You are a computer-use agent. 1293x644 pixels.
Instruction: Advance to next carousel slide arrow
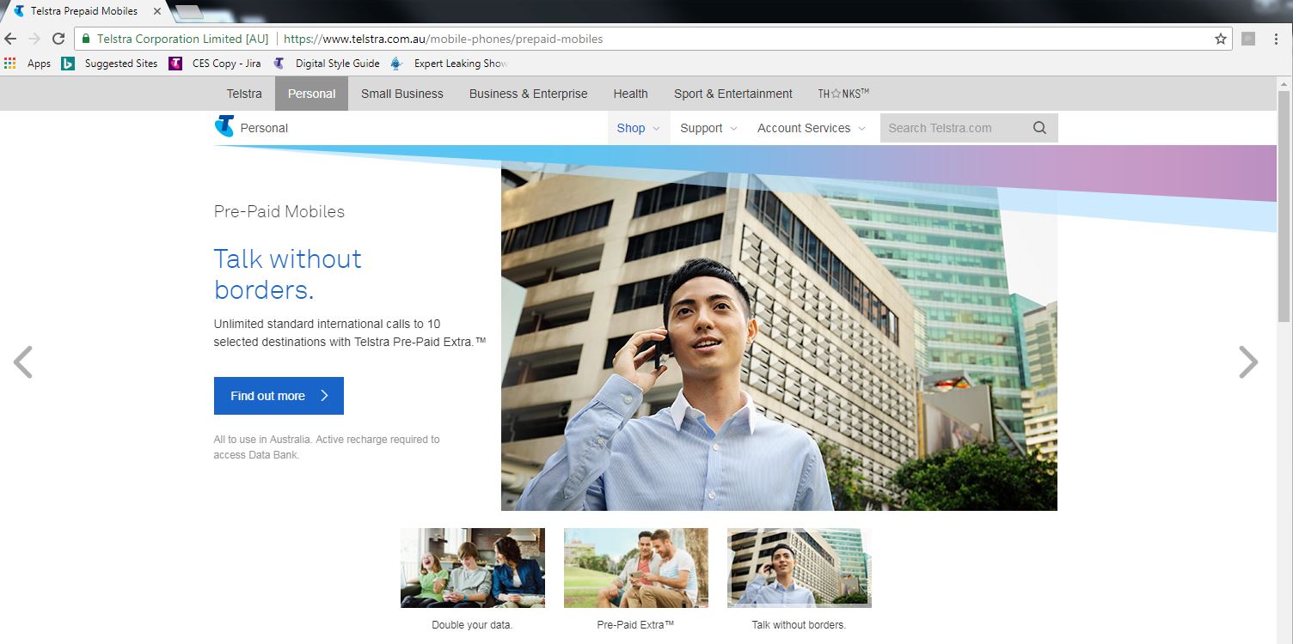click(1247, 362)
